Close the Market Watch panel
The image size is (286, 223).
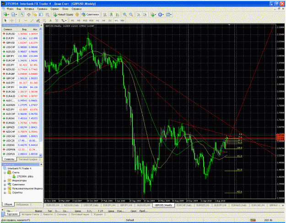[41, 25]
